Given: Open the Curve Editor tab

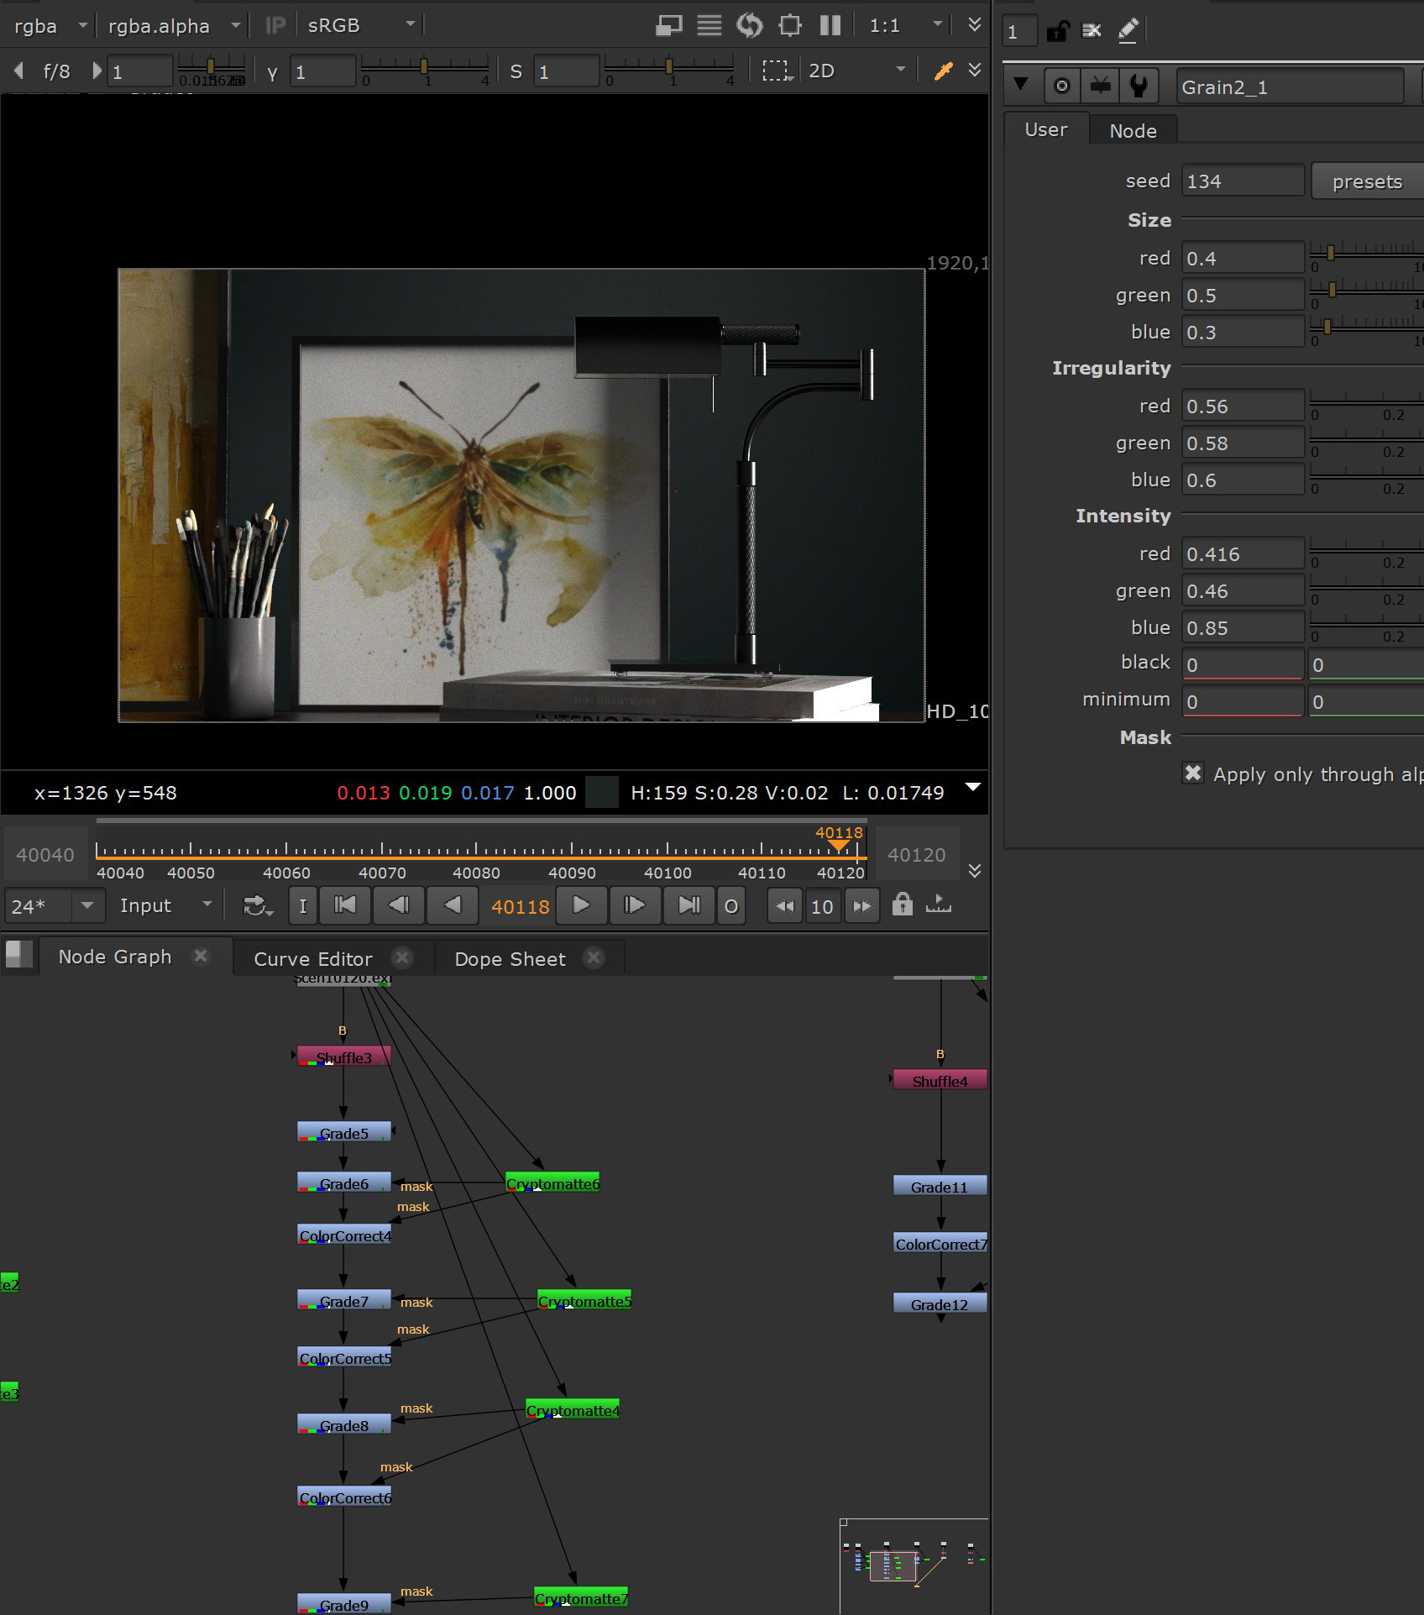Looking at the screenshot, I should [x=313, y=959].
